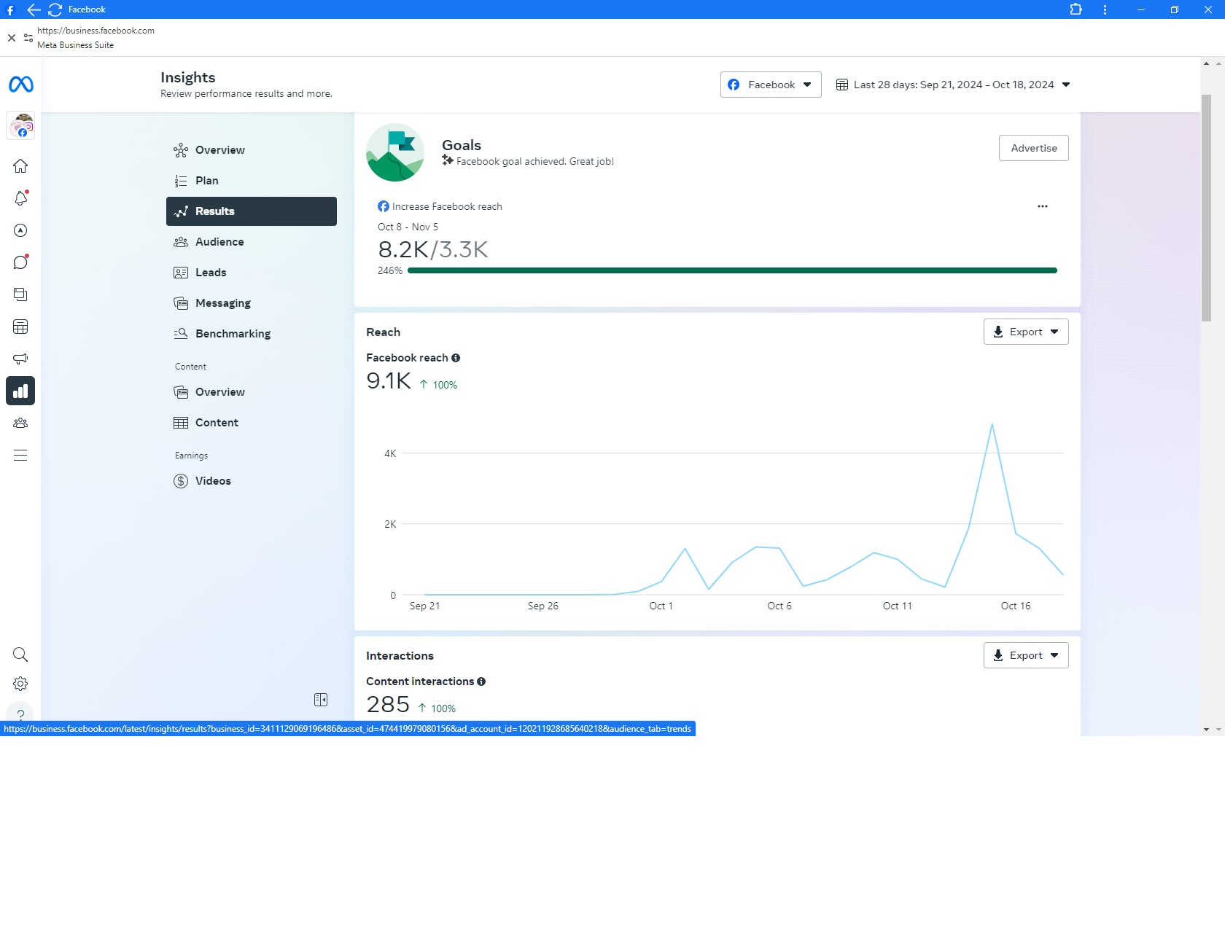Open the top Overview menu item
Screen dimensions: 1225x949
click(252, 150)
